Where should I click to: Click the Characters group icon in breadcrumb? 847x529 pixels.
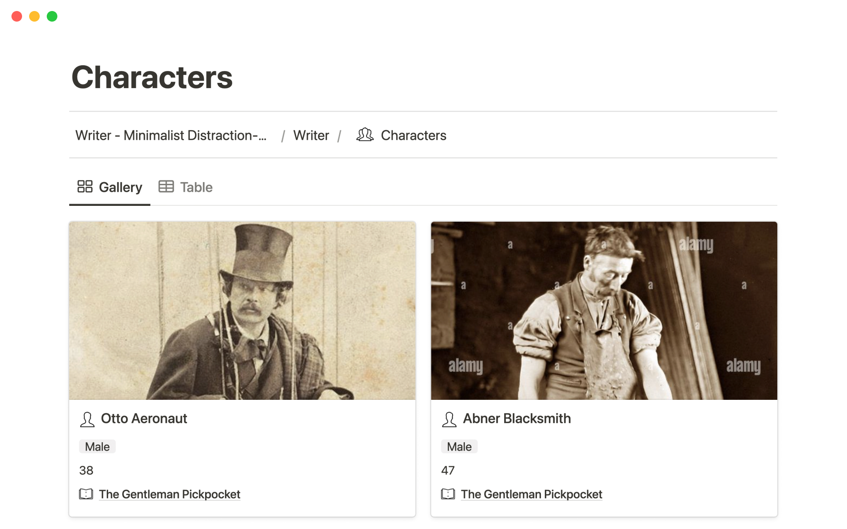pos(365,135)
